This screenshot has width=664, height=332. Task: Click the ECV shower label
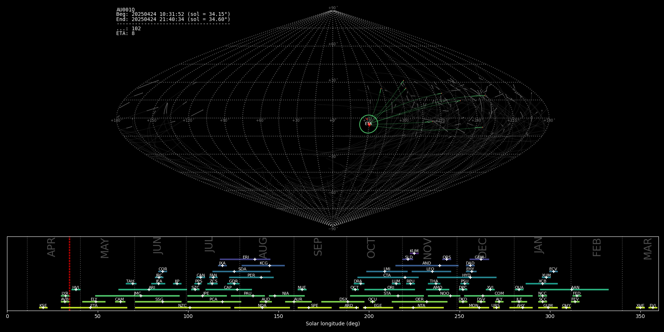pyautogui.click(x=553, y=269)
